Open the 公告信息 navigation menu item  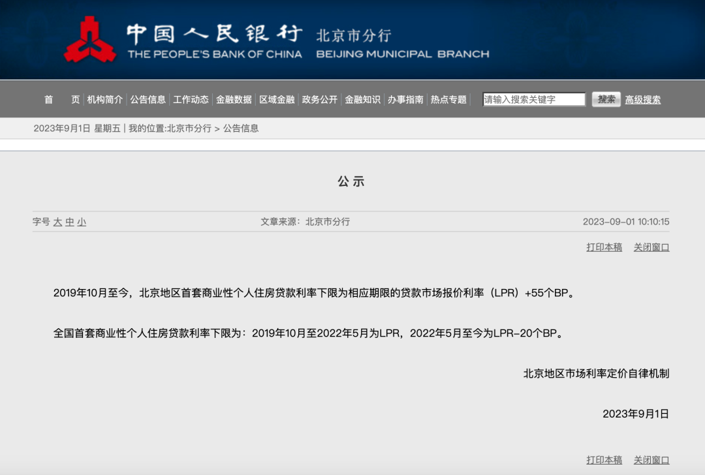pyautogui.click(x=149, y=99)
